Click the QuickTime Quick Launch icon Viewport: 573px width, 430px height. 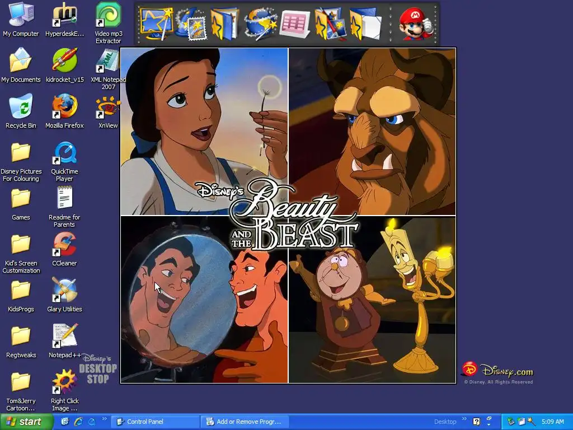92,422
